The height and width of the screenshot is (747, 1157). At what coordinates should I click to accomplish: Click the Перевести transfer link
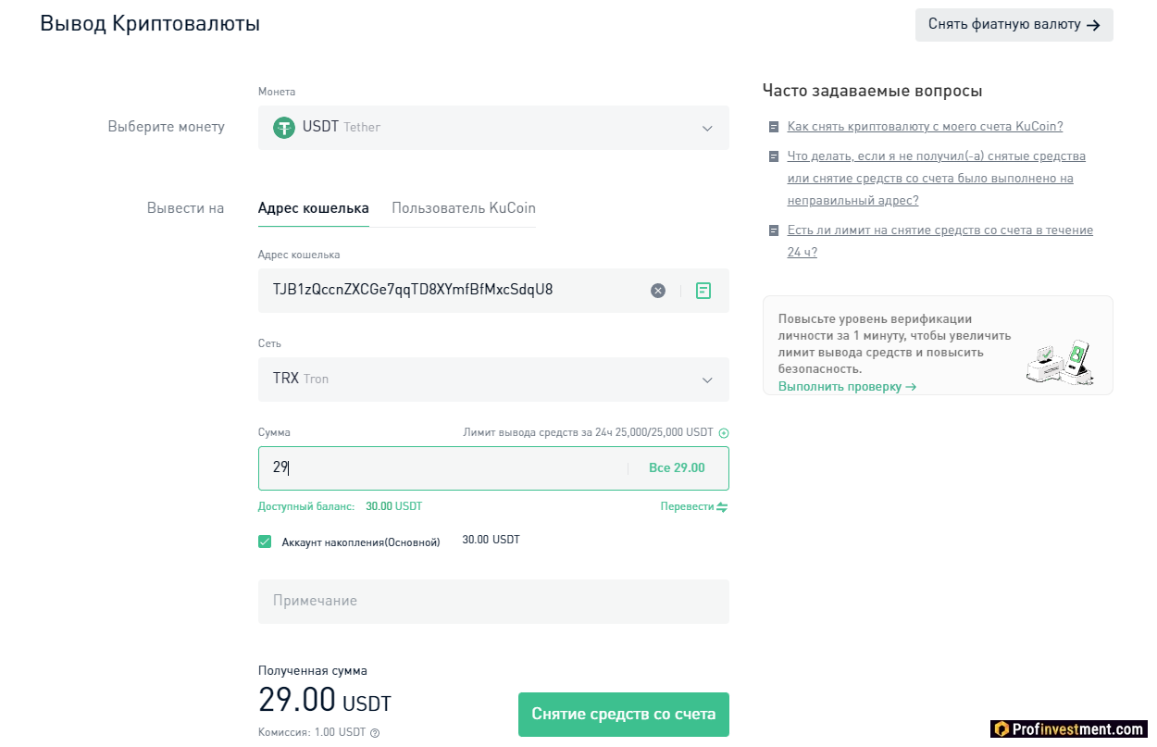(688, 507)
